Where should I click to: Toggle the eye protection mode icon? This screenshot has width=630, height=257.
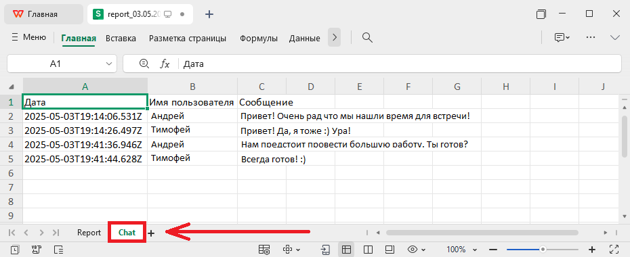click(413, 250)
